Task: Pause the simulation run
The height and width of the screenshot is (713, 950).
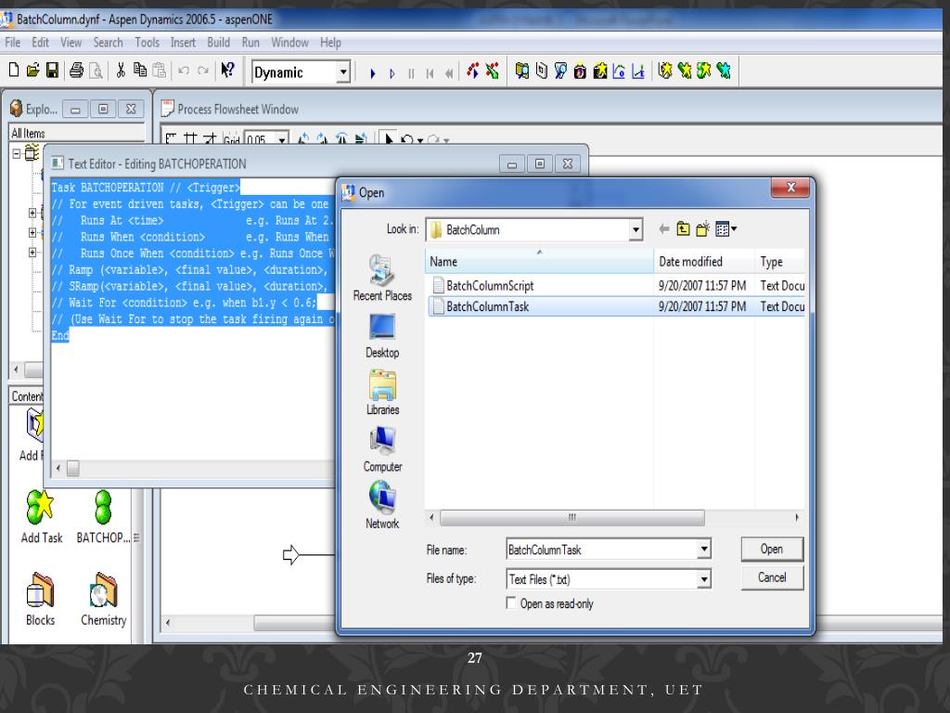Action: (x=411, y=73)
